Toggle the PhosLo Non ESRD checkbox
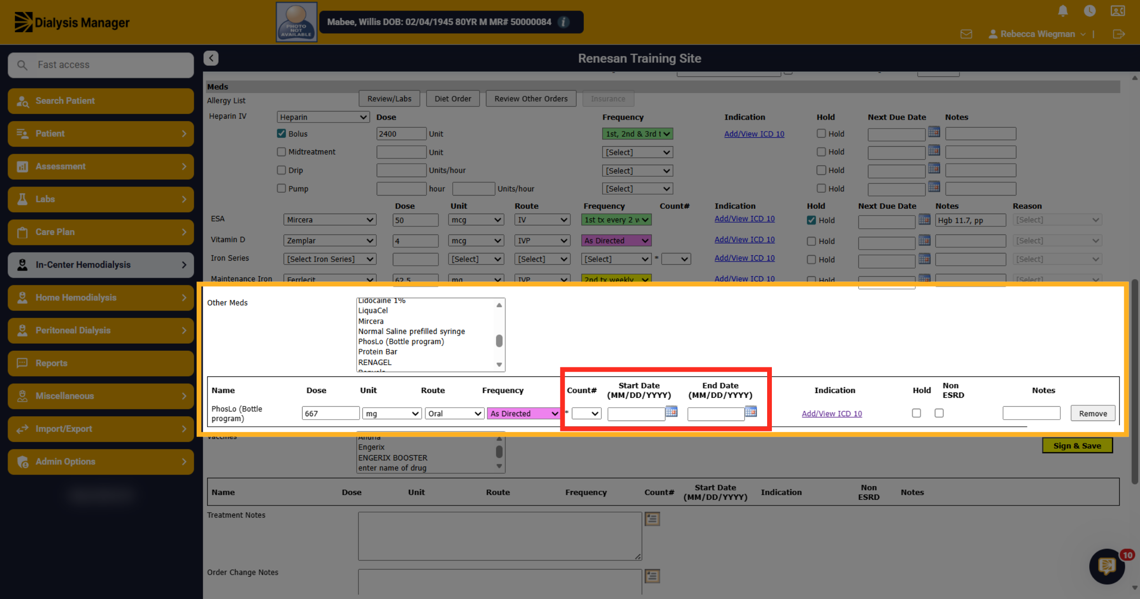The image size is (1140, 599). click(x=939, y=413)
